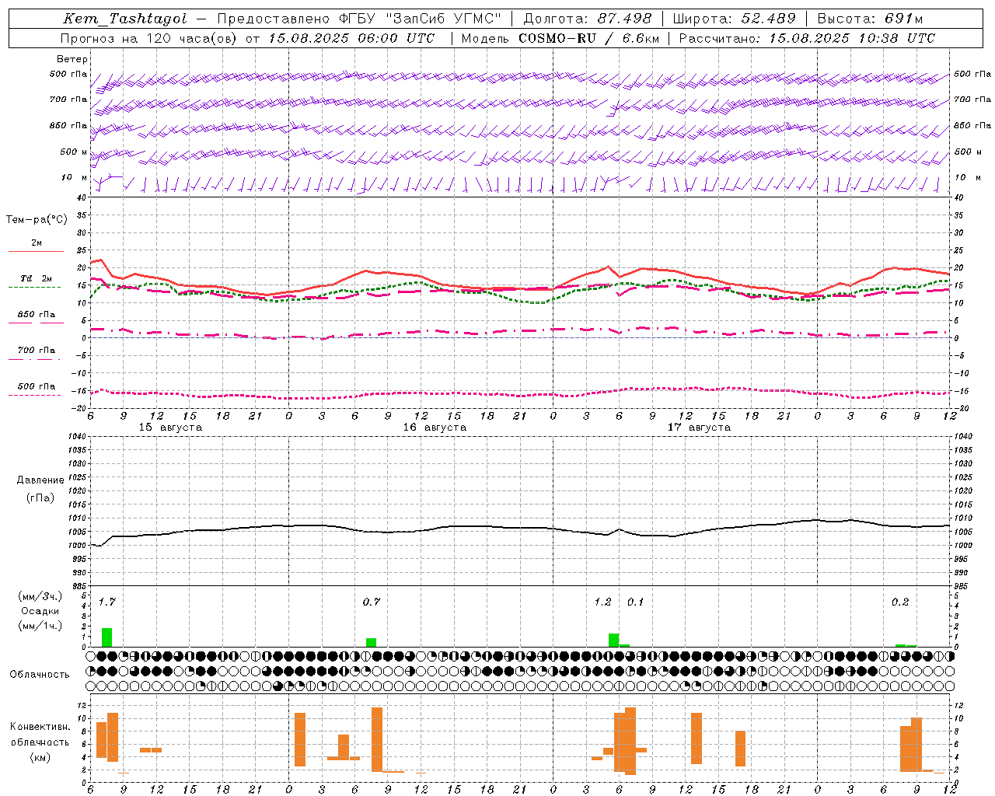Image resolution: width=995 pixels, height=796 pixels.
Task: Click the 'Высота: 691м' elevation label
Action: tap(870, 19)
